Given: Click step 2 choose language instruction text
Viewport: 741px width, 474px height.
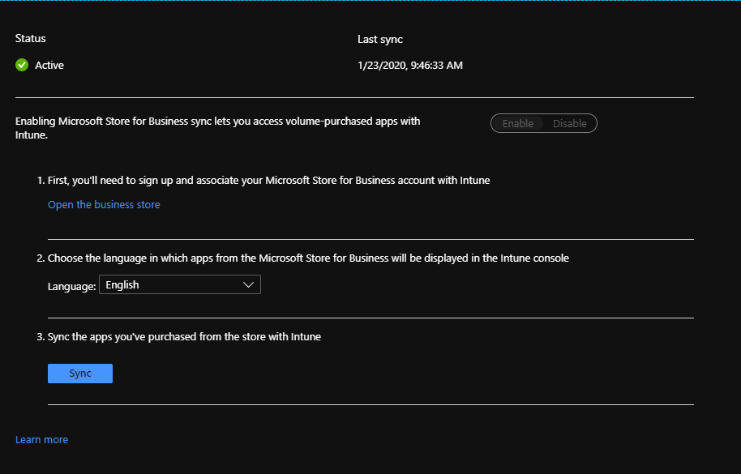Looking at the screenshot, I should tap(303, 258).
